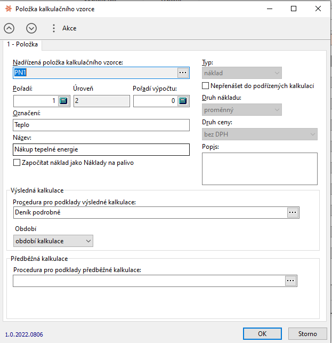The height and width of the screenshot is (343, 332).
Task: Click the Označení field containing Teplo
Action: tap(101, 125)
